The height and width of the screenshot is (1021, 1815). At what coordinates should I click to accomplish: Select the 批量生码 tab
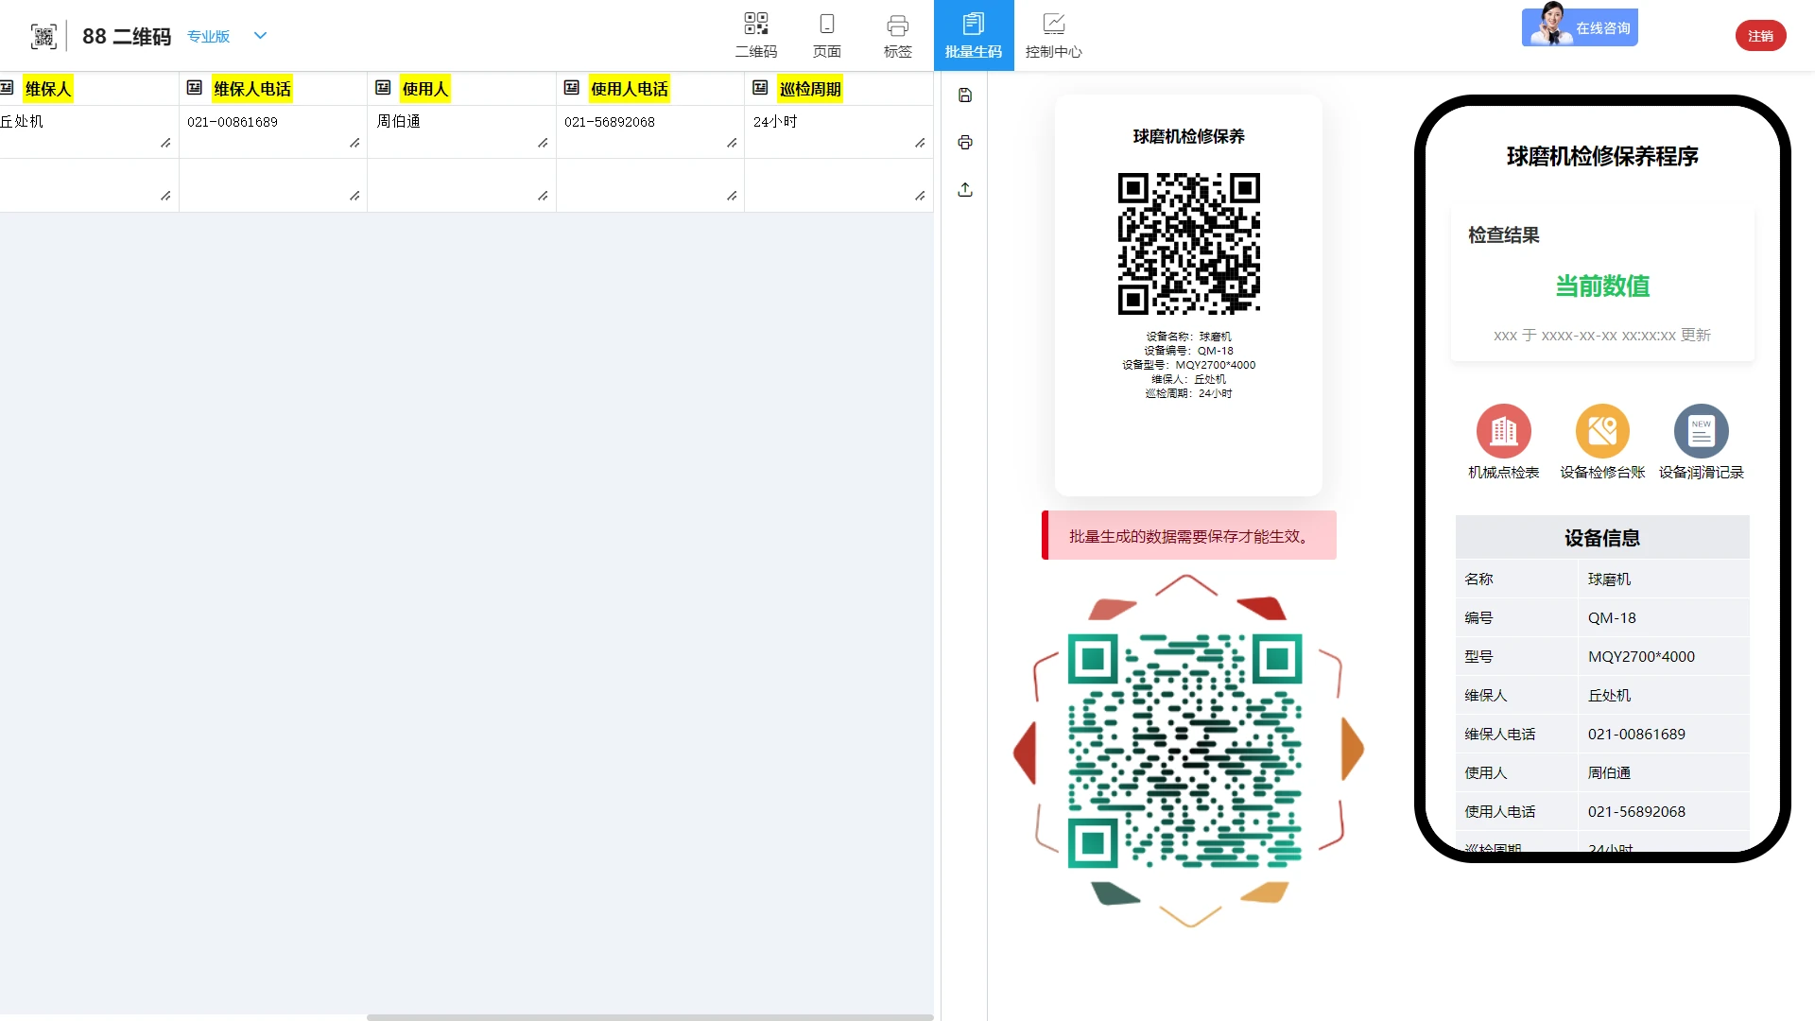click(974, 36)
